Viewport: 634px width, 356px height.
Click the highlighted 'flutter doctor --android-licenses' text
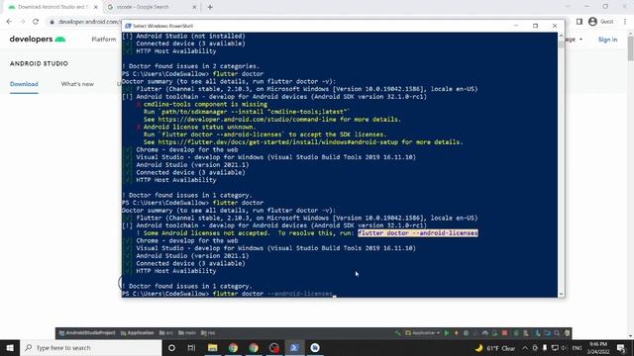[418, 233]
